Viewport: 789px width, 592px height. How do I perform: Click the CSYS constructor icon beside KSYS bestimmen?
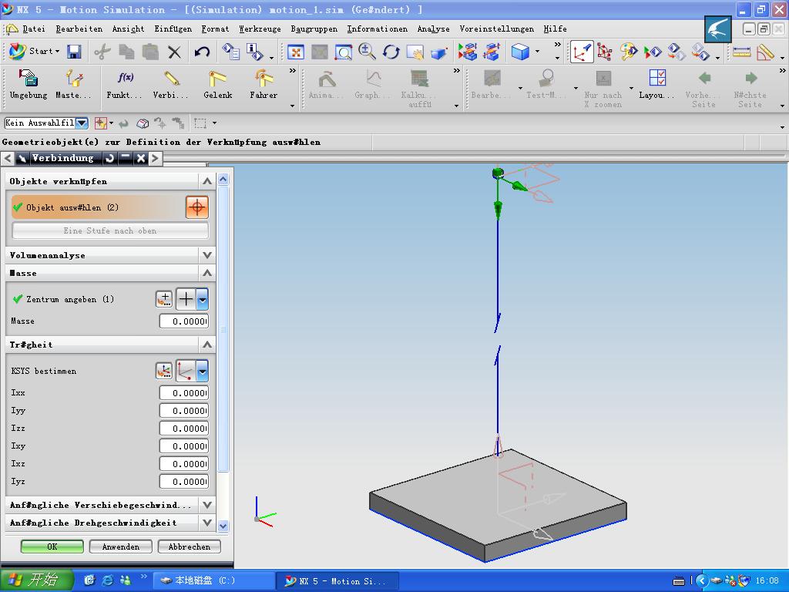(163, 371)
